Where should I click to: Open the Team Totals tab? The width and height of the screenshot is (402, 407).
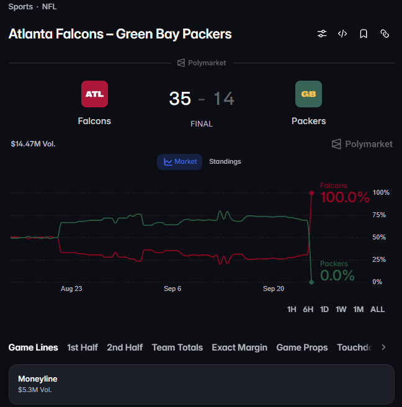pyautogui.click(x=177, y=347)
